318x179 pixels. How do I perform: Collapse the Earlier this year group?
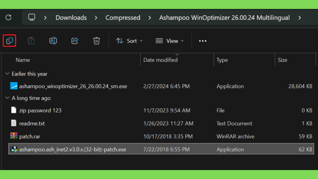coord(7,74)
